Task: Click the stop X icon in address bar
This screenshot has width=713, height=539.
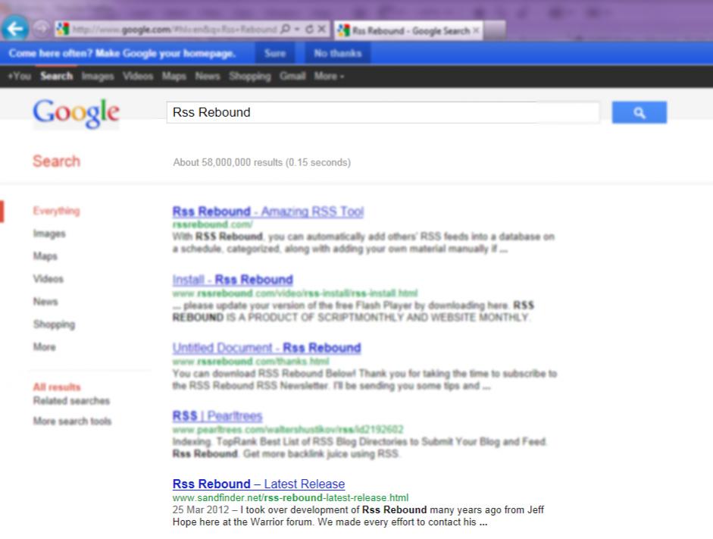Action: (x=321, y=29)
